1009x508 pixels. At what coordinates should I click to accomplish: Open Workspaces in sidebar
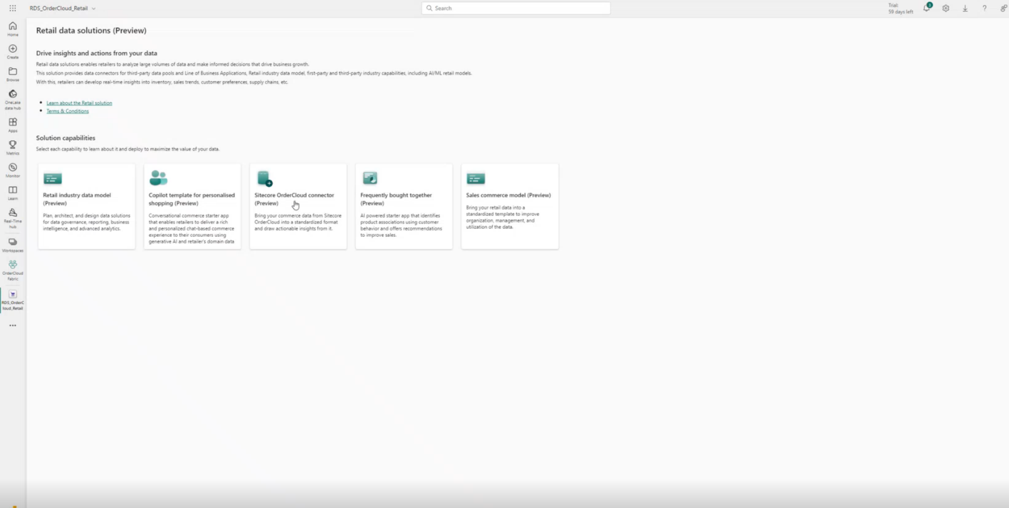(13, 245)
